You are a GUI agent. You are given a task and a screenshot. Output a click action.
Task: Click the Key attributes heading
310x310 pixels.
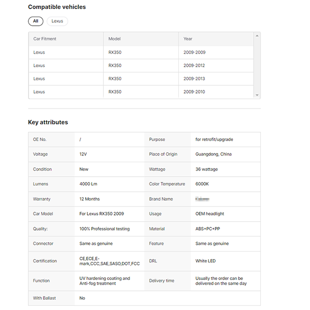[48, 122]
